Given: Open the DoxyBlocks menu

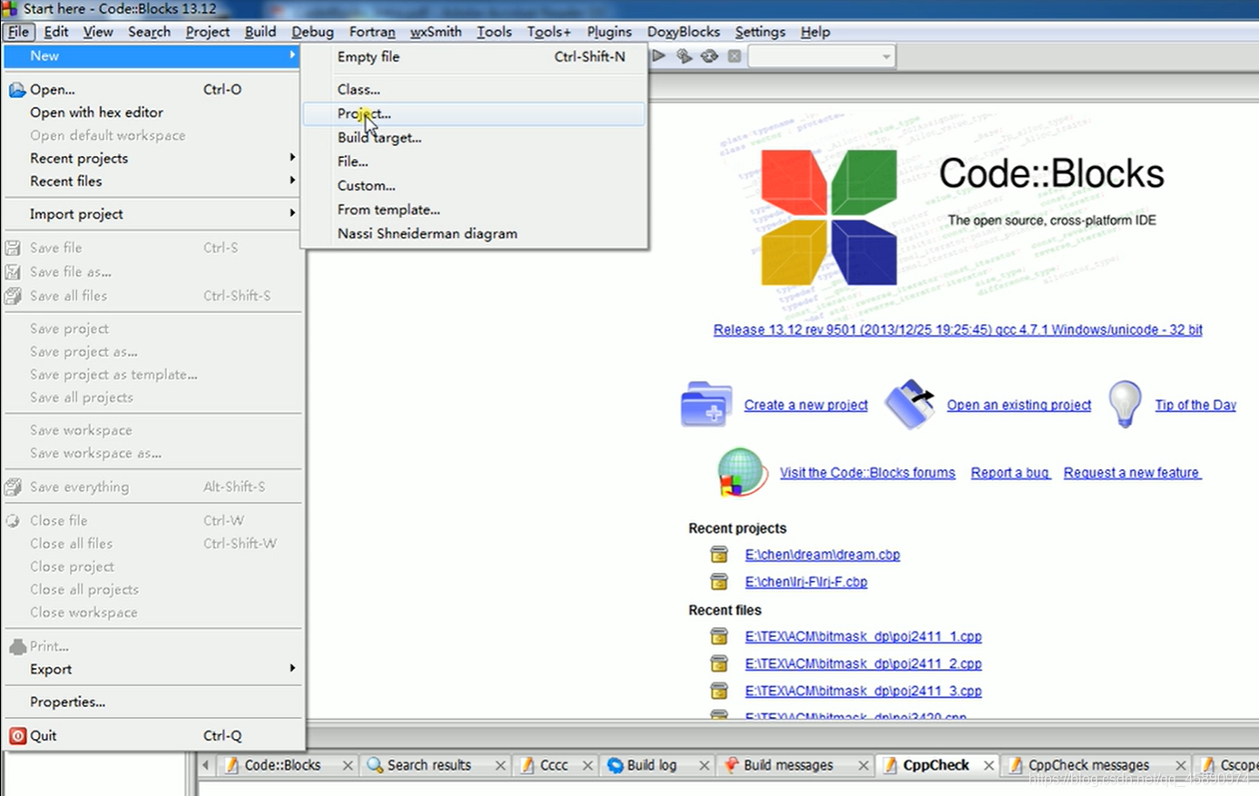Looking at the screenshot, I should pos(684,32).
